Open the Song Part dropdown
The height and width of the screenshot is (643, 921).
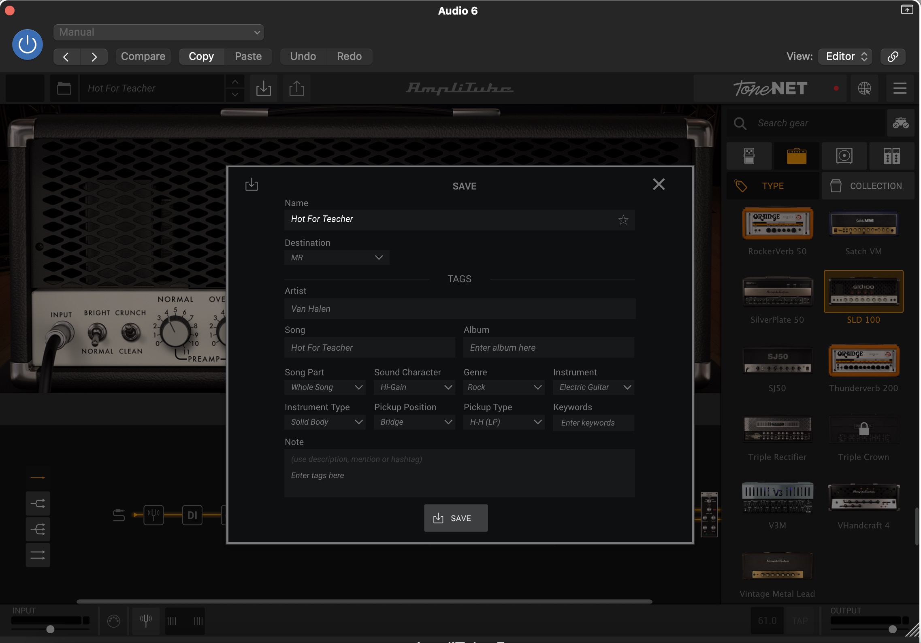[325, 387]
